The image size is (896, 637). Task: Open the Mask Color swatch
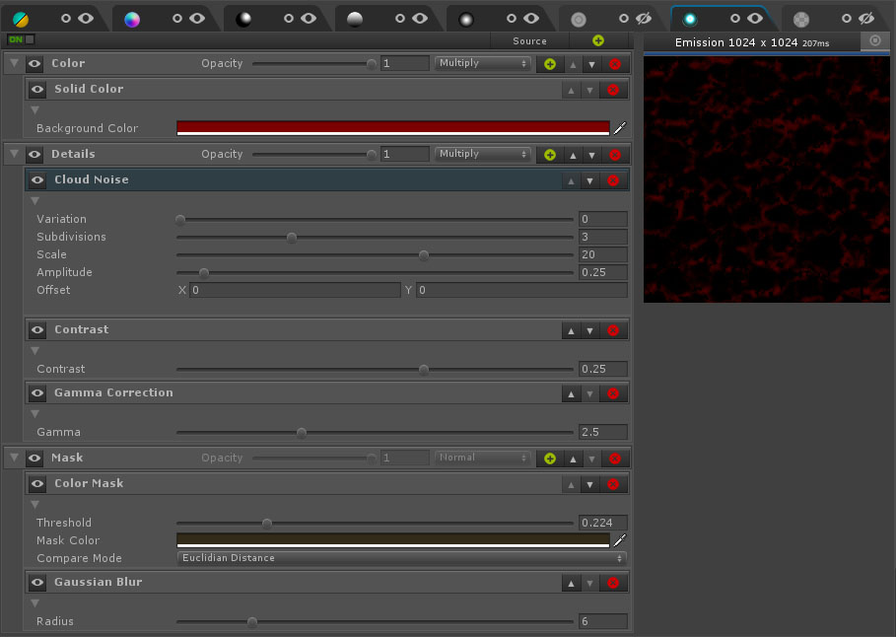(393, 539)
